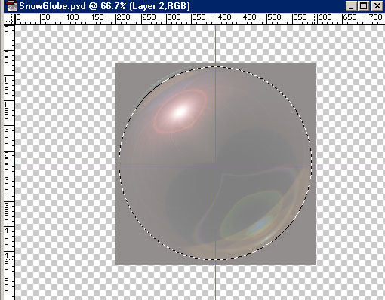Click the SnowGlobe.psd document icon in title bar
385x300 pixels.
click(x=11, y=6)
